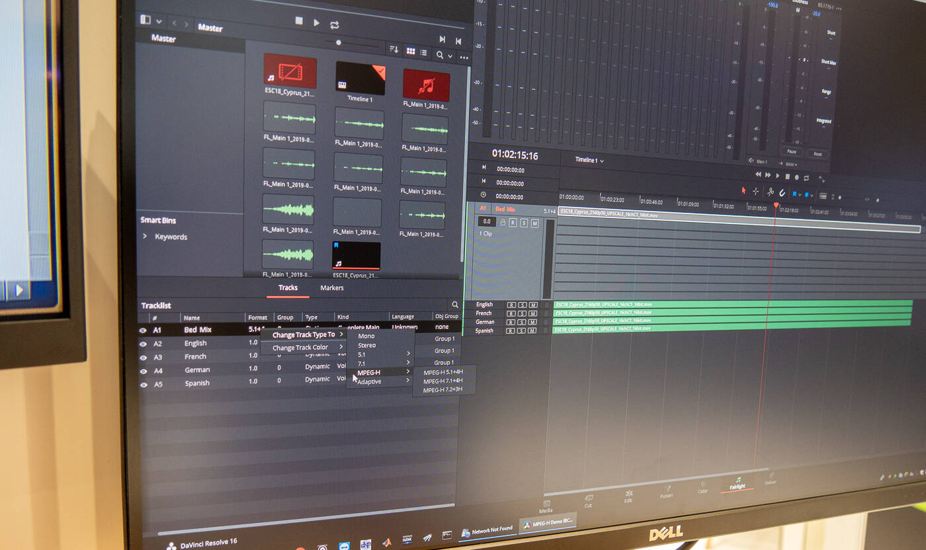Toggle visibility of the A4 German track

click(x=143, y=371)
